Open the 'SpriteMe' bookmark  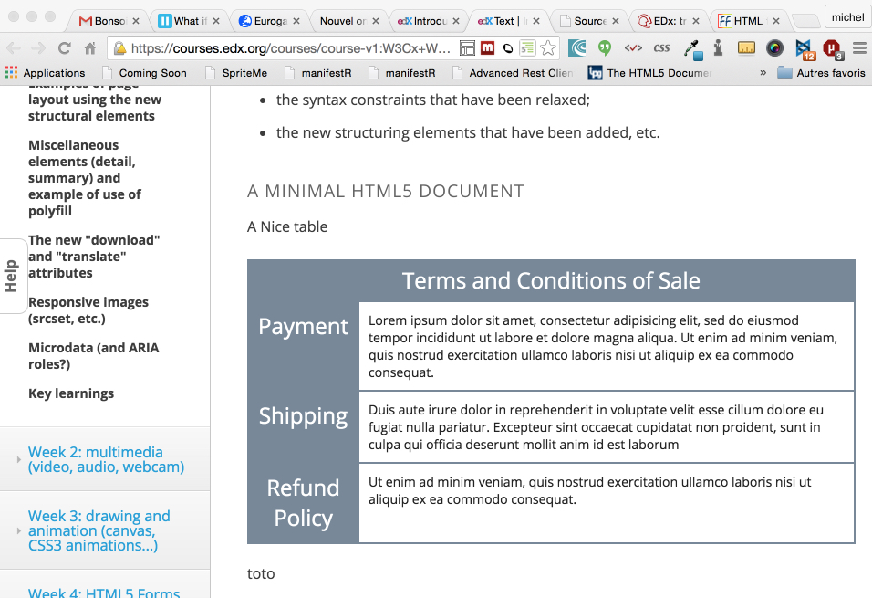pos(236,73)
